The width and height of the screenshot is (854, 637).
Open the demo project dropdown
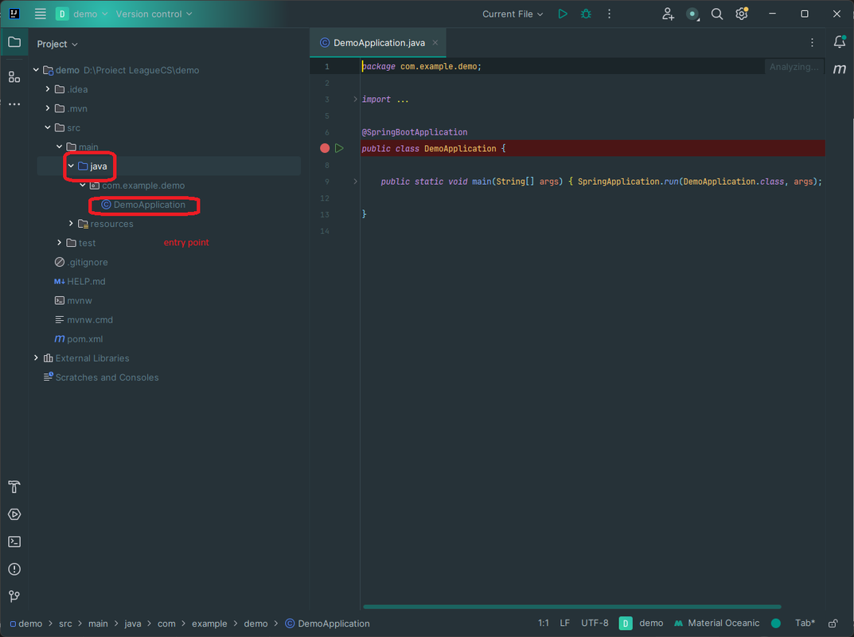[82, 14]
